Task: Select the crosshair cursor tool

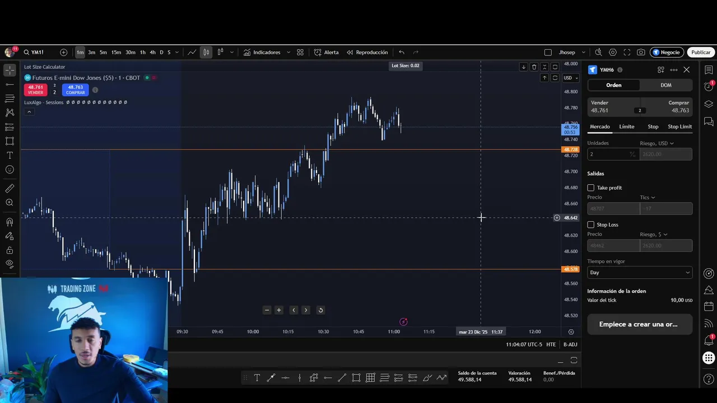Action: pos(10,70)
